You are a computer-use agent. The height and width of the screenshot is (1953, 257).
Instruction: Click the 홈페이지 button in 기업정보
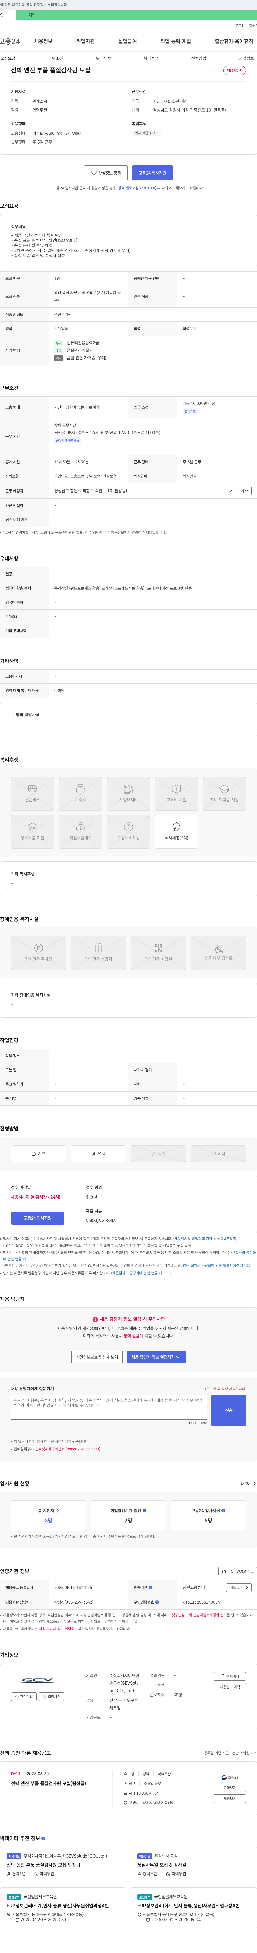pos(230,1676)
